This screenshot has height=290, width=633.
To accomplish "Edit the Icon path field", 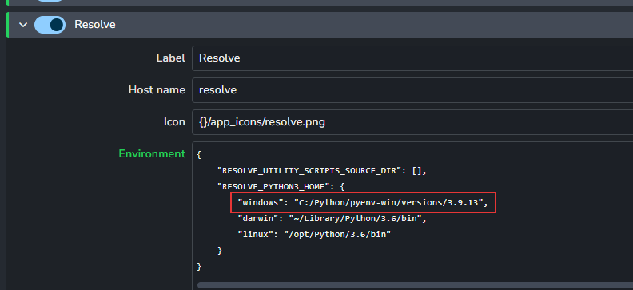I will coord(412,121).
